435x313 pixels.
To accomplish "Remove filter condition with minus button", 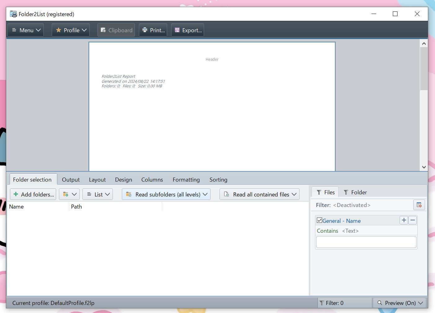I will pos(413,220).
